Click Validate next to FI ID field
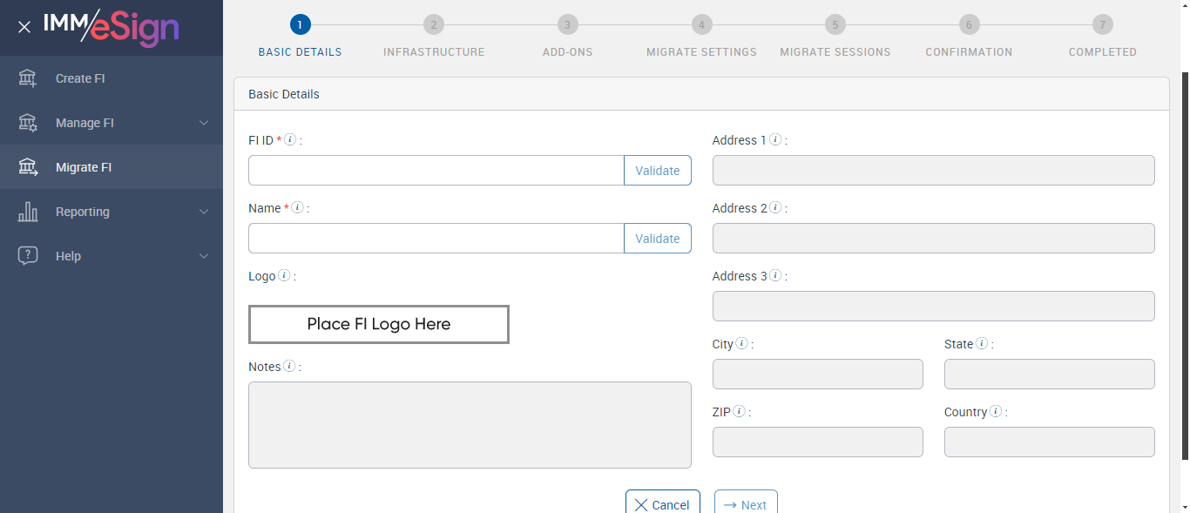The height and width of the screenshot is (513, 1190). click(x=657, y=171)
